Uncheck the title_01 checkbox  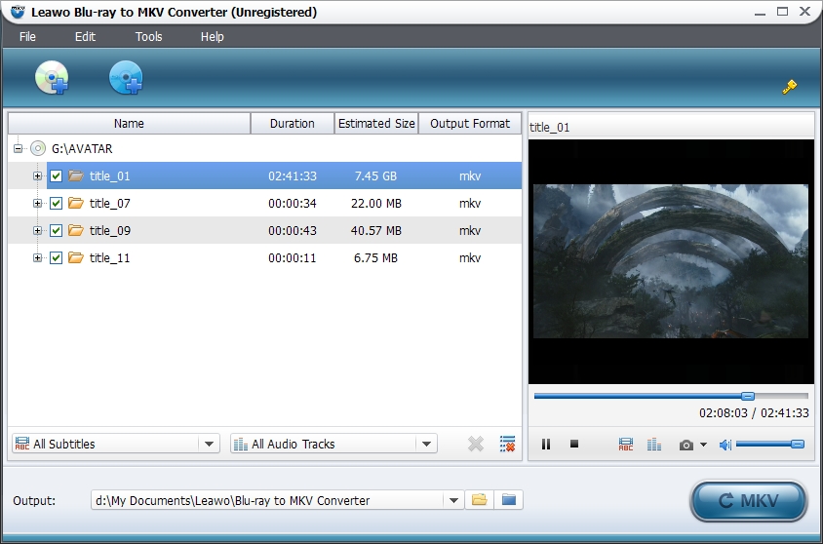(x=57, y=176)
